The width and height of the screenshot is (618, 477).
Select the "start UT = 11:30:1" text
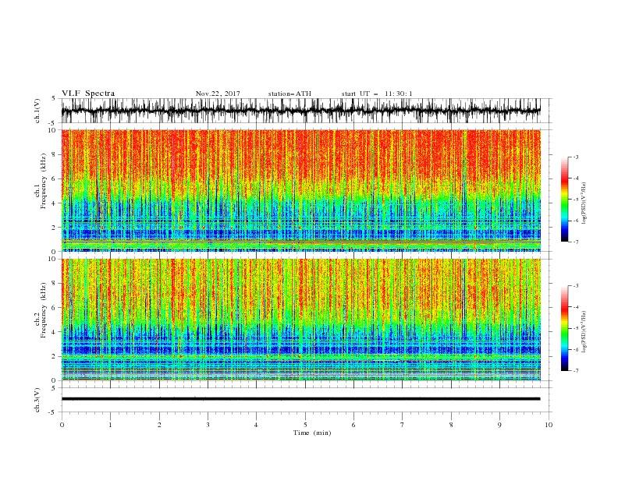click(376, 94)
